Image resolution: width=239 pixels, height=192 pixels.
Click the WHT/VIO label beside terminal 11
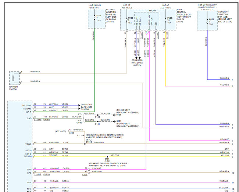pyautogui.click(x=224, y=181)
